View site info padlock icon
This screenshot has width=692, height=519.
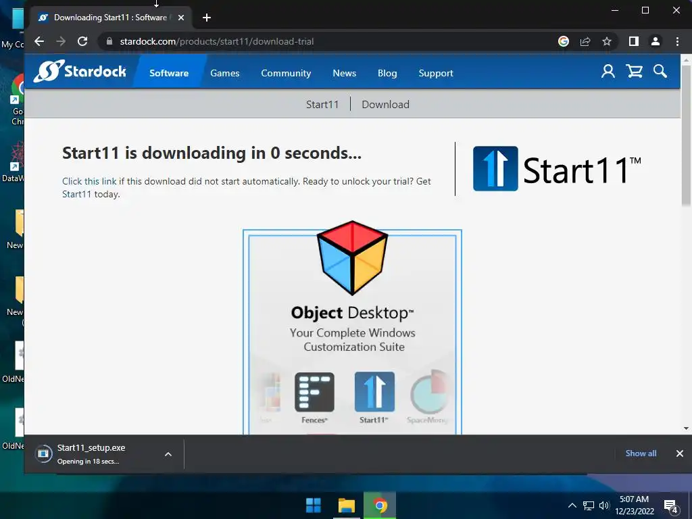pyautogui.click(x=109, y=41)
